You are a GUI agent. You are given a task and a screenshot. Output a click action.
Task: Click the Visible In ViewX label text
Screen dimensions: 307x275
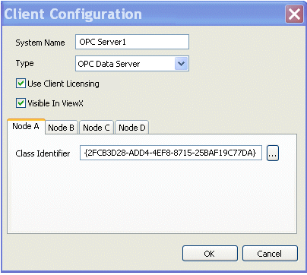[55, 103]
